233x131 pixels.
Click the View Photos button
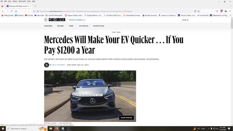pos(126,118)
